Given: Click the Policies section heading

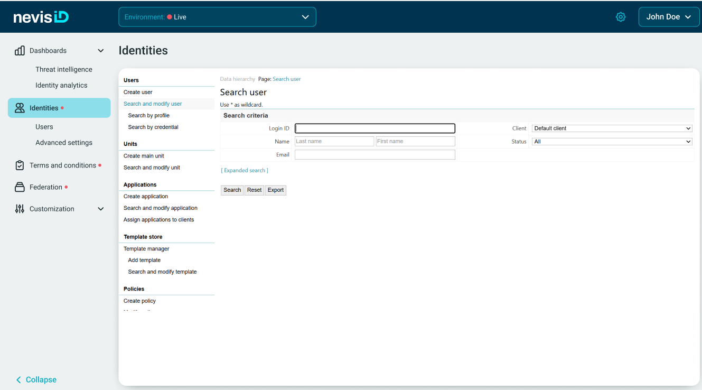Looking at the screenshot, I should [x=134, y=289].
